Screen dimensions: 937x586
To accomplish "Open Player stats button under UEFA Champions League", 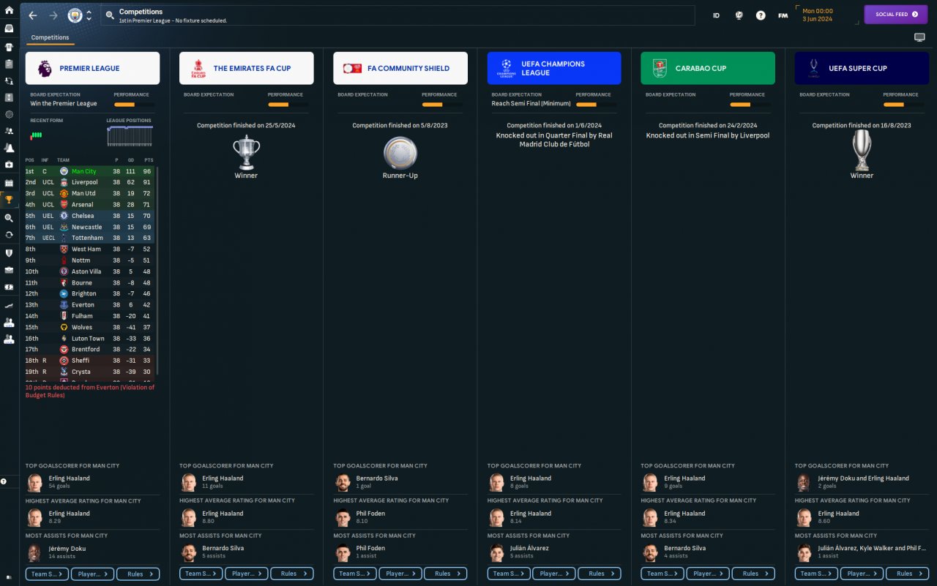I will (554, 574).
